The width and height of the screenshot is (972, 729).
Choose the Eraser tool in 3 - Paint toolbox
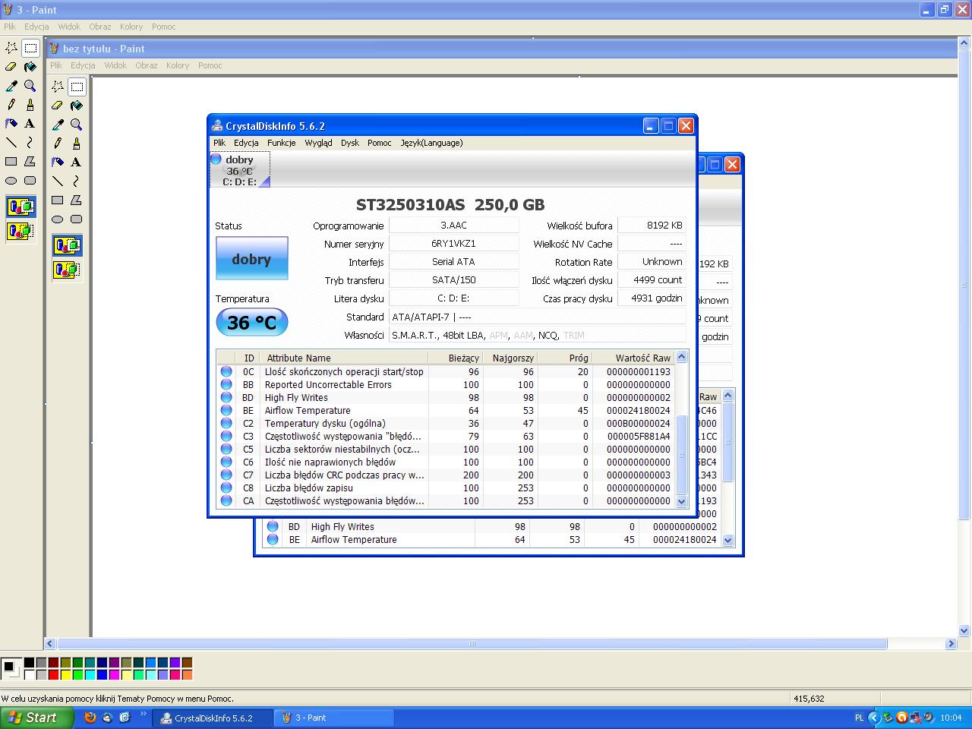coord(11,67)
